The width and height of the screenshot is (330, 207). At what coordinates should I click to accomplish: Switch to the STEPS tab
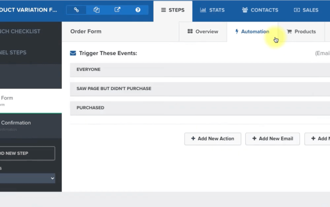pyautogui.click(x=173, y=10)
